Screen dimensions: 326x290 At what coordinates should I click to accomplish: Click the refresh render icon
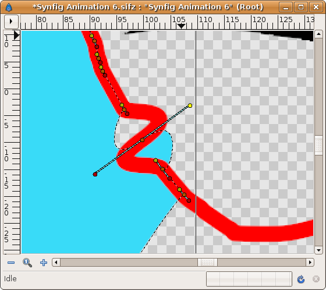coord(300,279)
